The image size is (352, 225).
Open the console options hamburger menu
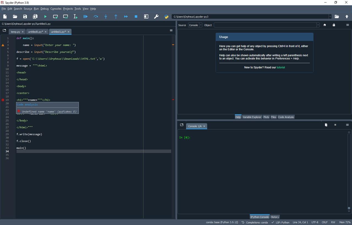tap(347, 125)
